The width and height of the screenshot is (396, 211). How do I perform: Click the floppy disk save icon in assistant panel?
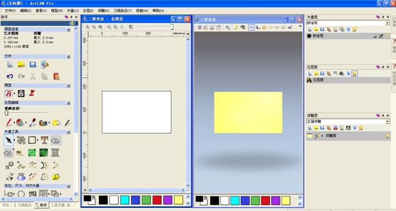[33, 65]
